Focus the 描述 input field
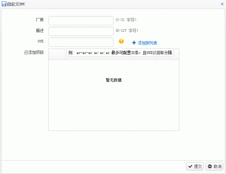Screen dimensions: 226x174 (x=81, y=31)
